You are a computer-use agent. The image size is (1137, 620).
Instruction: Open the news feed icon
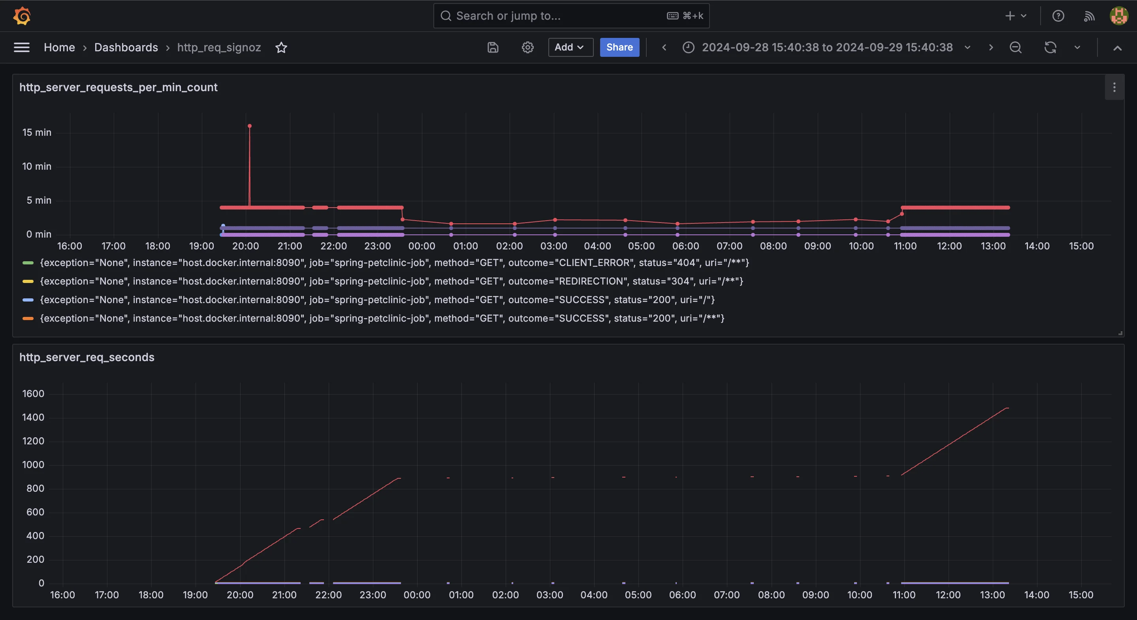(1089, 16)
